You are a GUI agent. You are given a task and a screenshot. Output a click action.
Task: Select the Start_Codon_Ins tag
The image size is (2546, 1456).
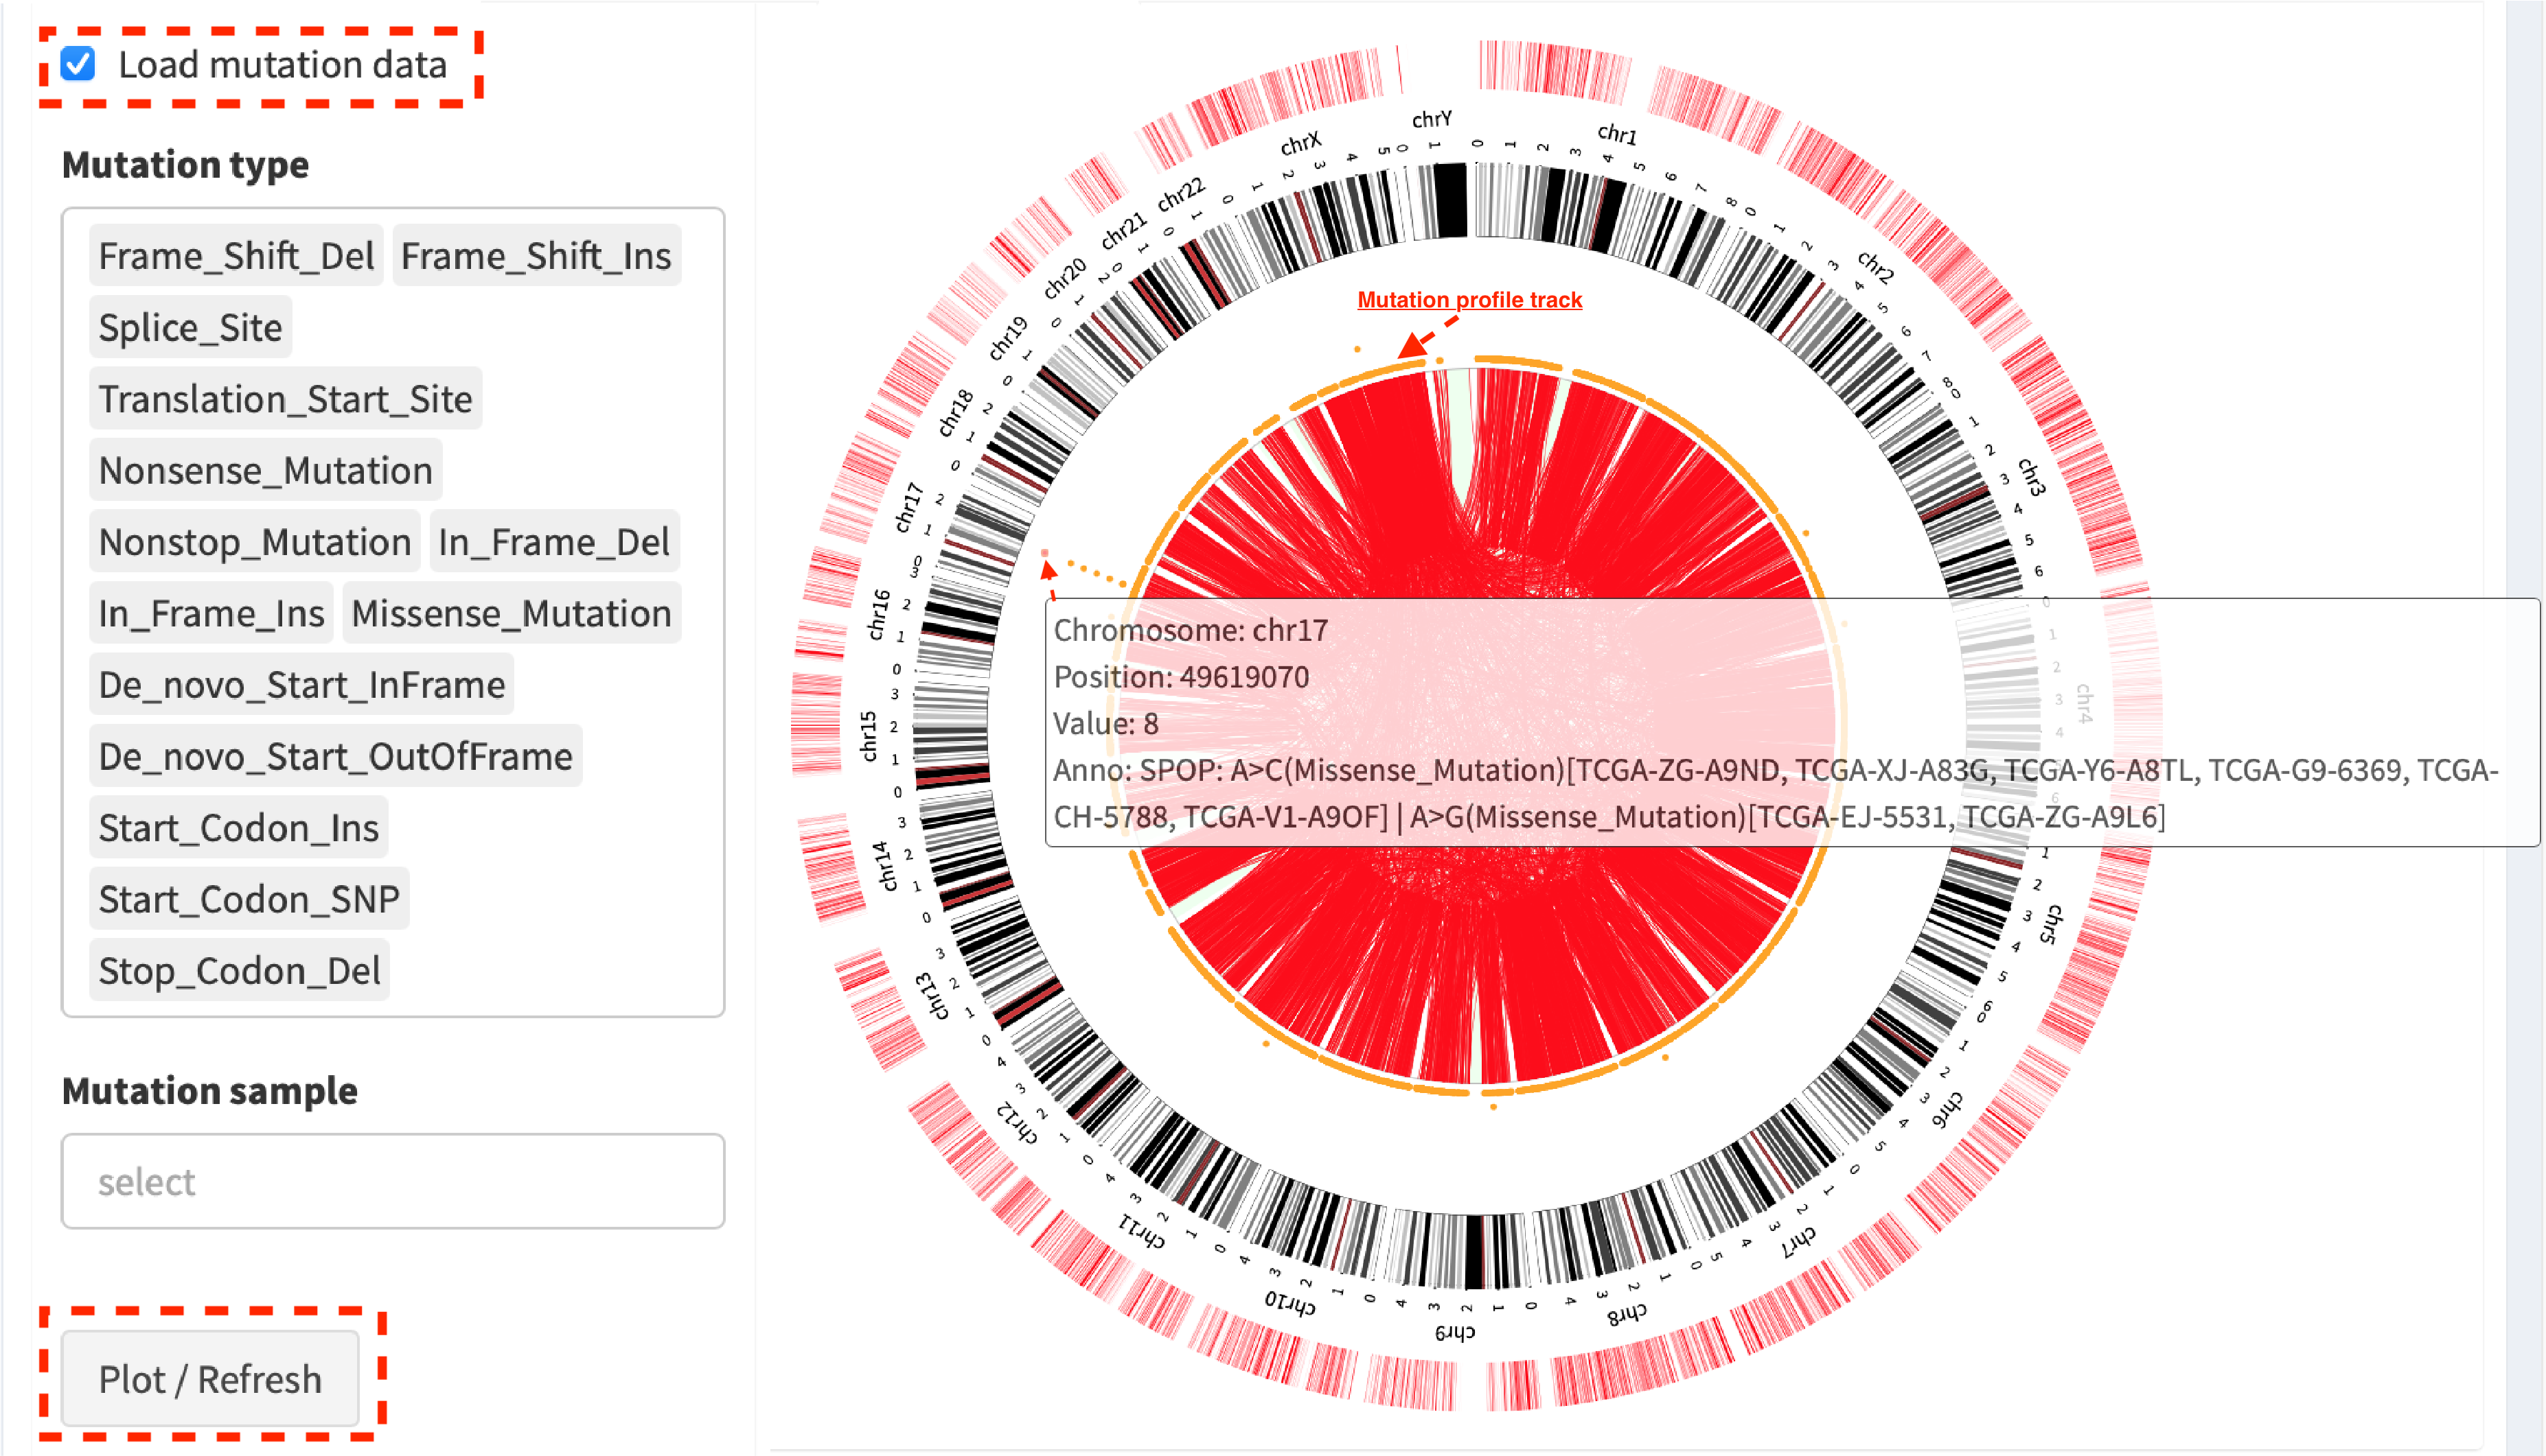pyautogui.click(x=238, y=828)
